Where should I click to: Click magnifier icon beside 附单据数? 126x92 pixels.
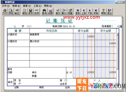120,26
